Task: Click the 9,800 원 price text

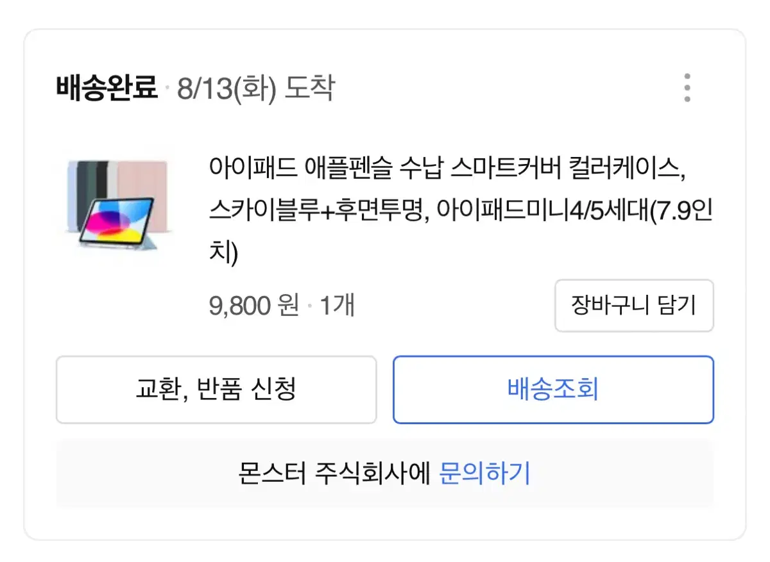Action: (254, 306)
